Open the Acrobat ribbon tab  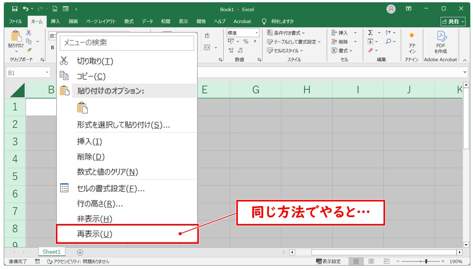(x=242, y=21)
